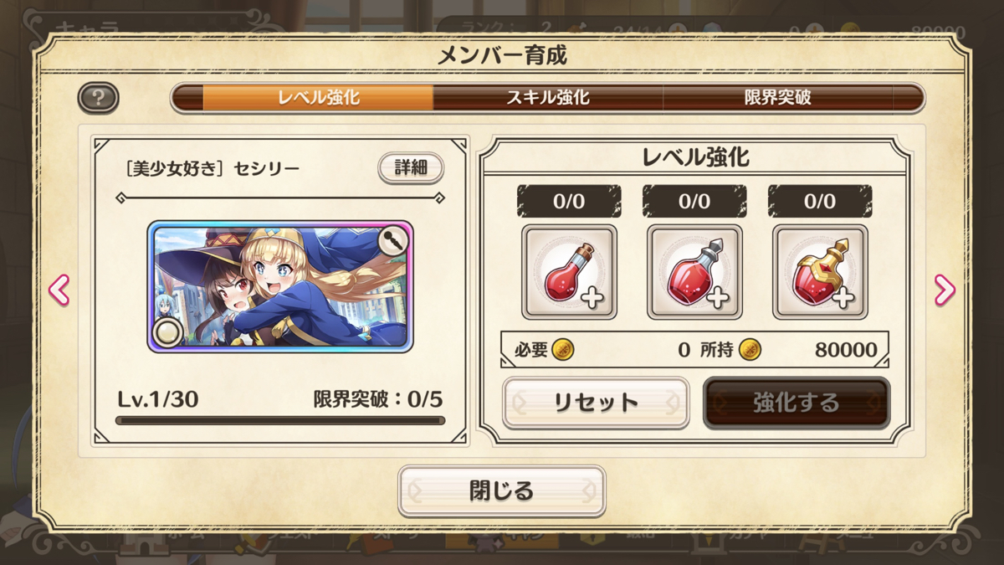
Task: Add the small round red potion
Action: [569, 272]
